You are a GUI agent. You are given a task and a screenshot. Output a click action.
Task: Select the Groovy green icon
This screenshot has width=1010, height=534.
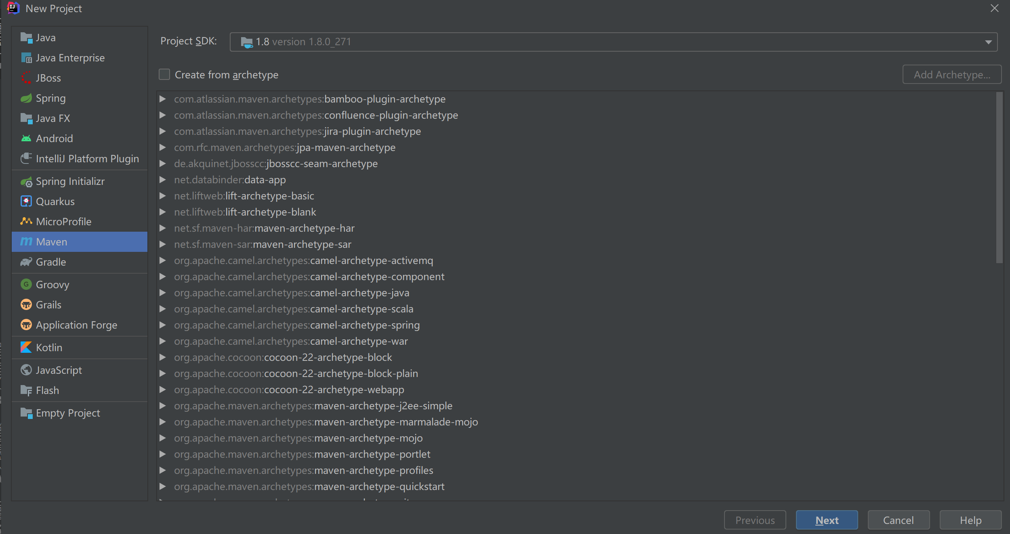(x=26, y=285)
